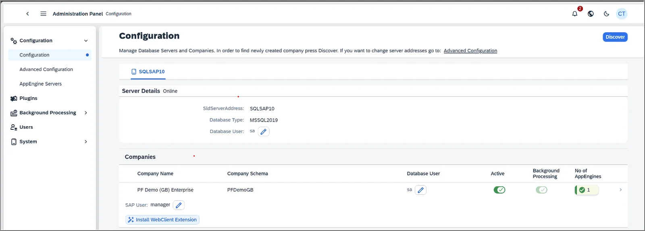This screenshot has width=645, height=231.
Task: Expand the Background Processing submenu chevron
Action: pyautogui.click(x=86, y=113)
